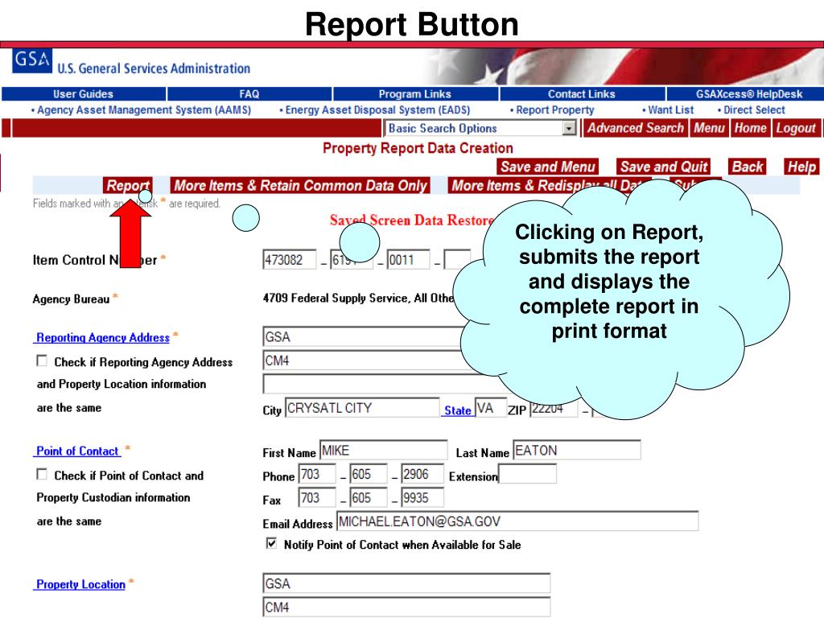The width and height of the screenshot is (824, 618).
Task: Click the State field with VA
Action: click(x=490, y=408)
